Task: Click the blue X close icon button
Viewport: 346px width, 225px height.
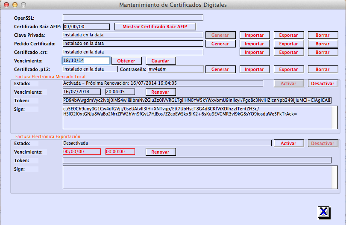Action: [x=324, y=213]
